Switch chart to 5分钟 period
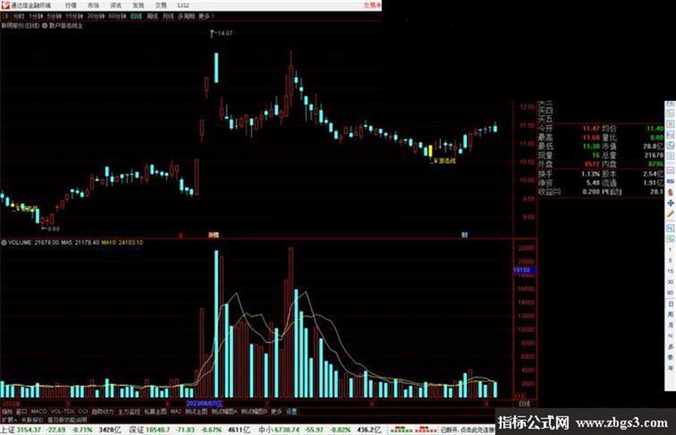 click(x=54, y=16)
